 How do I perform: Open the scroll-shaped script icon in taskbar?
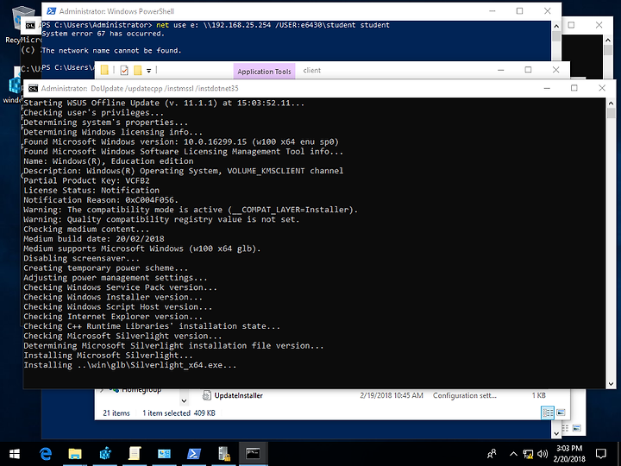tap(135, 454)
